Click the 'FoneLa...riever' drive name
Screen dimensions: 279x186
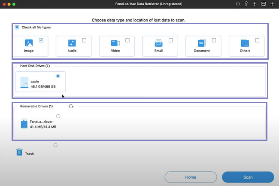pyautogui.click(x=41, y=122)
